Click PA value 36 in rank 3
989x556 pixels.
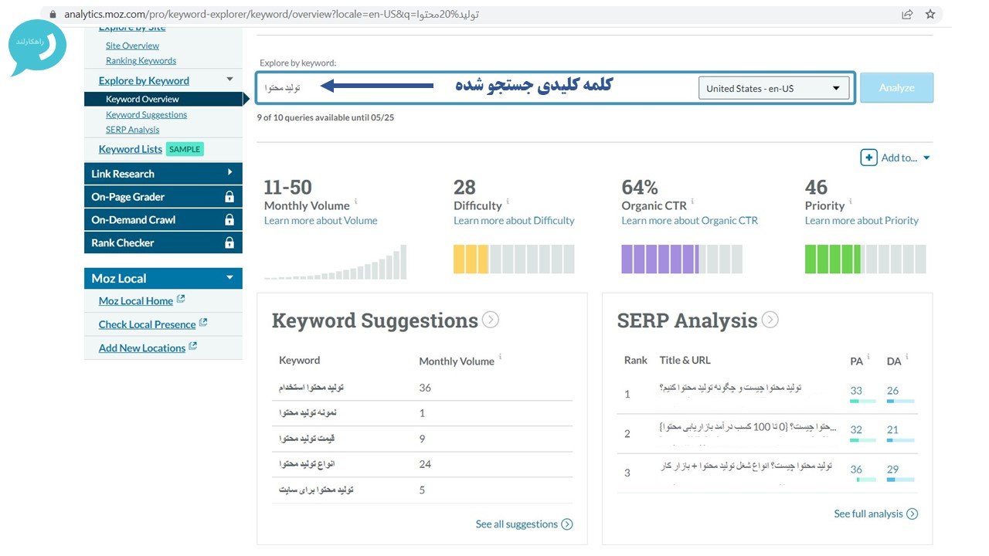856,469
